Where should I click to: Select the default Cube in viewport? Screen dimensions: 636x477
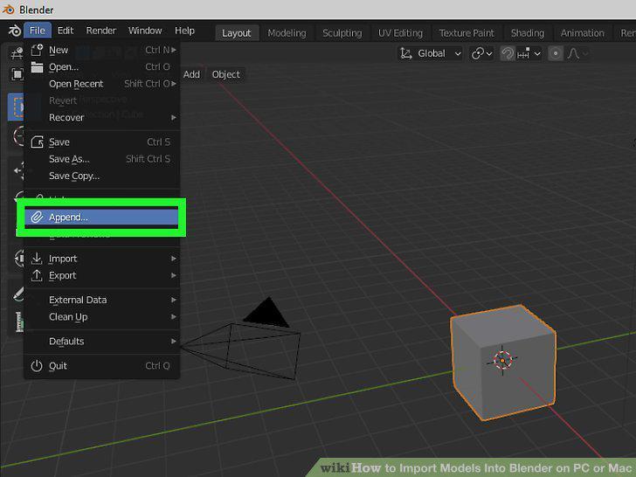pos(503,363)
